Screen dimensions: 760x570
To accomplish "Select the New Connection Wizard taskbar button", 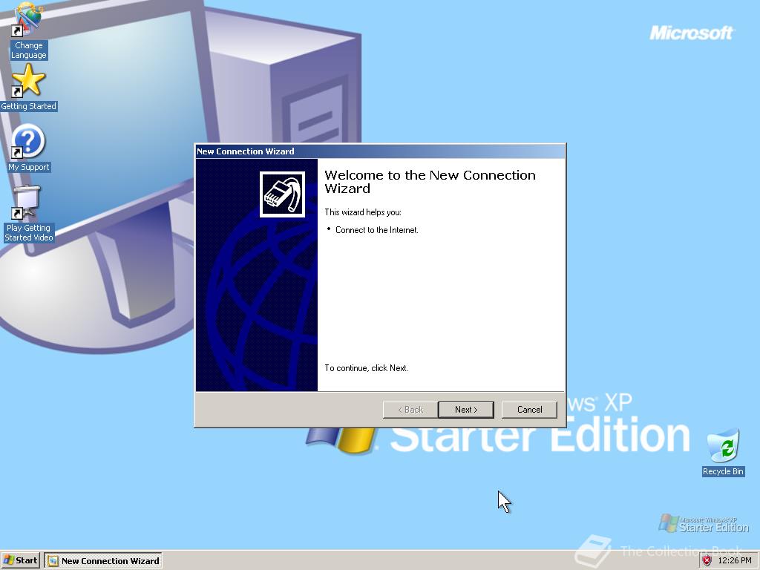I will tap(103, 561).
